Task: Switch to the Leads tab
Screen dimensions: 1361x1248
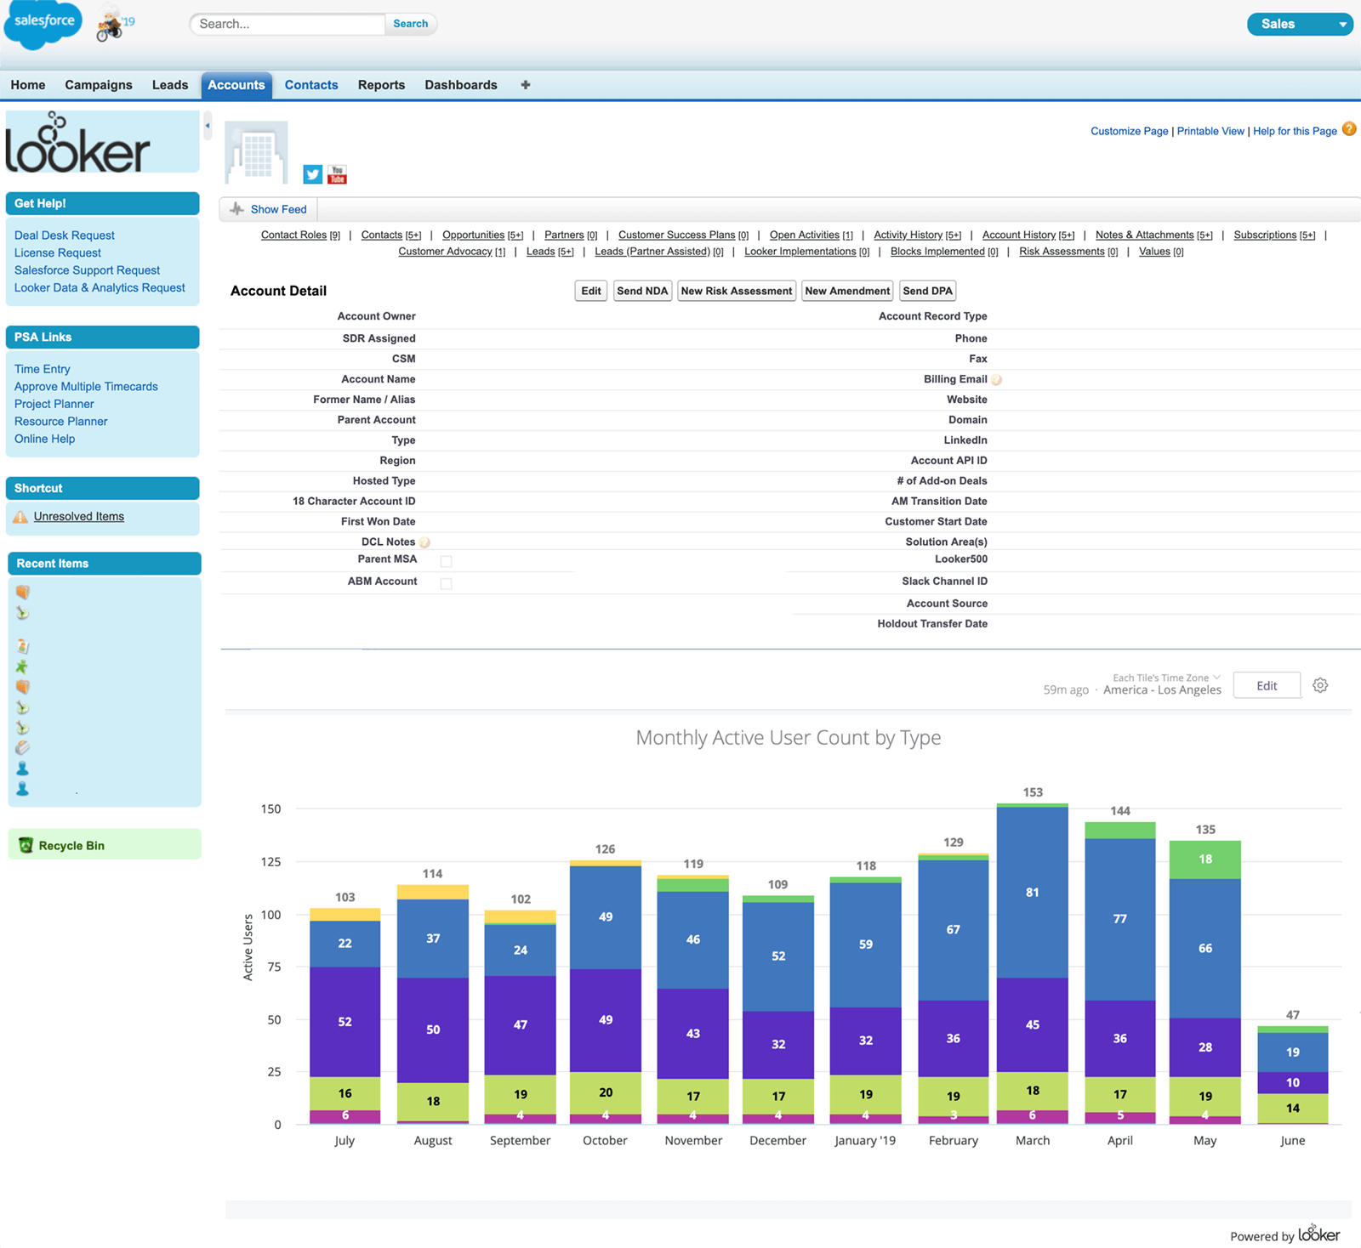Action: click(170, 85)
